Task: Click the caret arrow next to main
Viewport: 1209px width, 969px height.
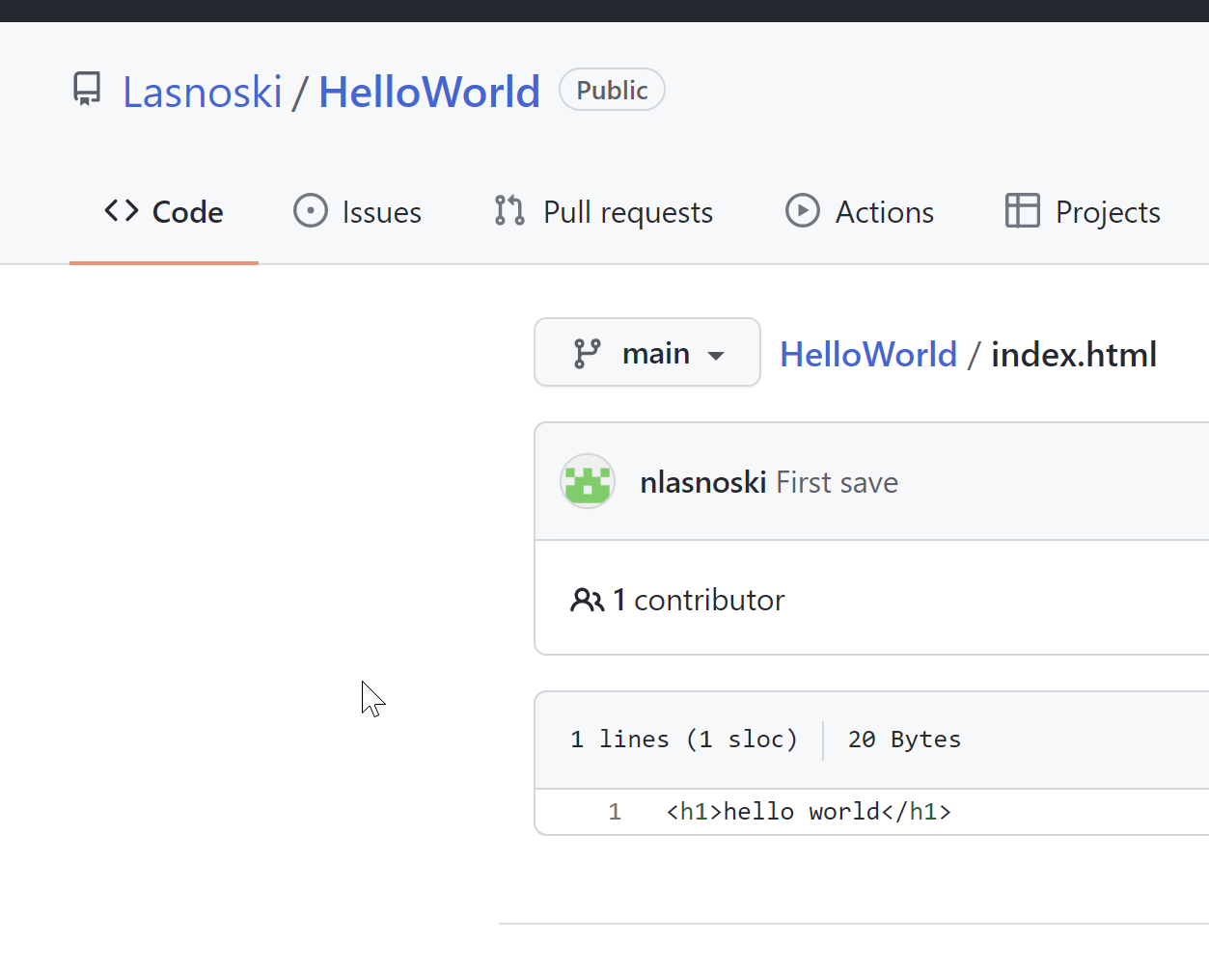Action: 716,356
